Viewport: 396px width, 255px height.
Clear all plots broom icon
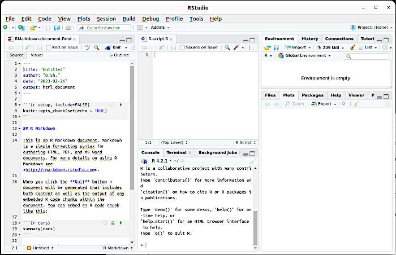click(x=356, y=104)
